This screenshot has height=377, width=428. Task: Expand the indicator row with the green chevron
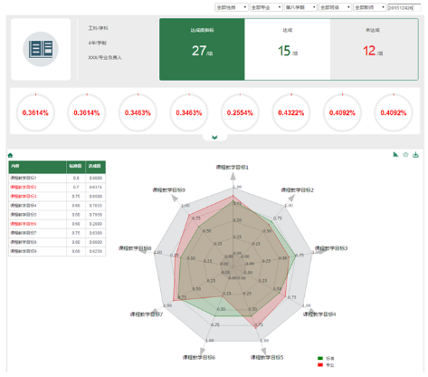[x=214, y=138]
